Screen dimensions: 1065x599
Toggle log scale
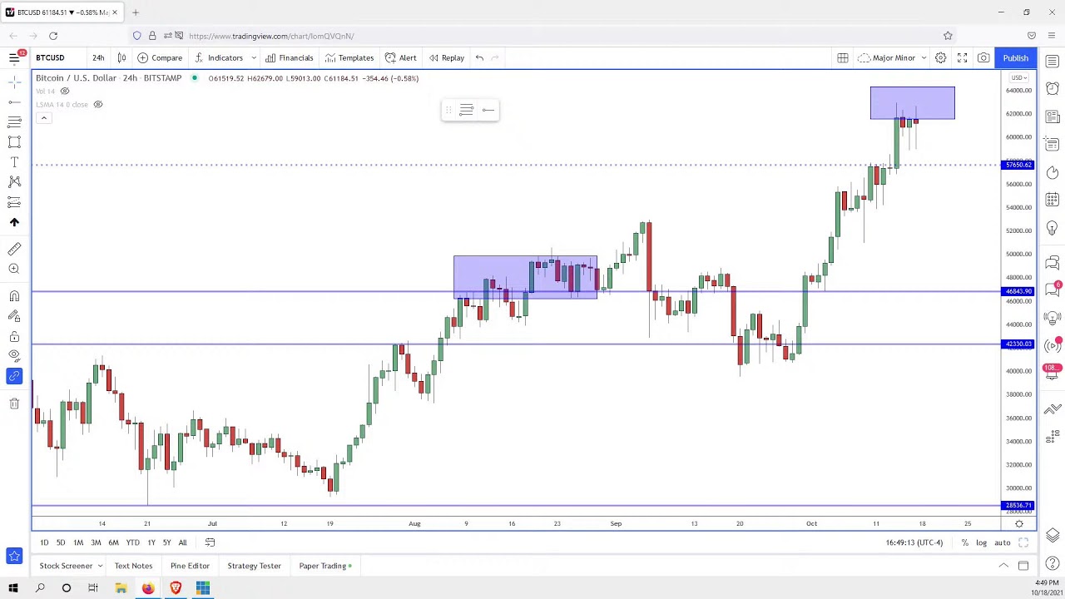tap(981, 542)
